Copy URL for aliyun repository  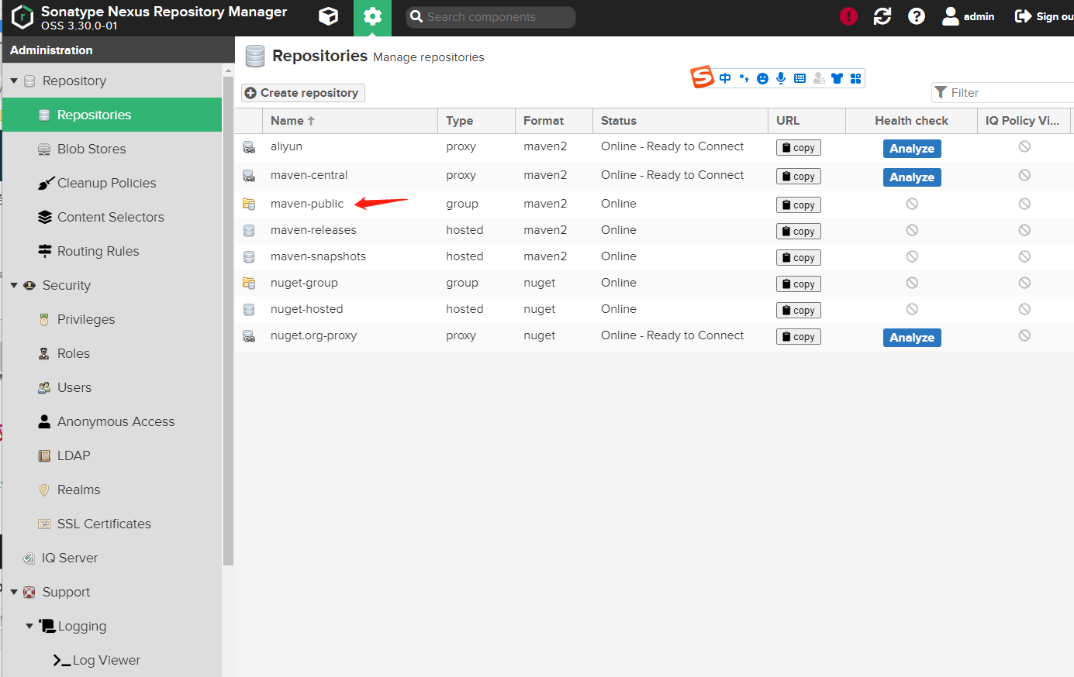click(798, 148)
